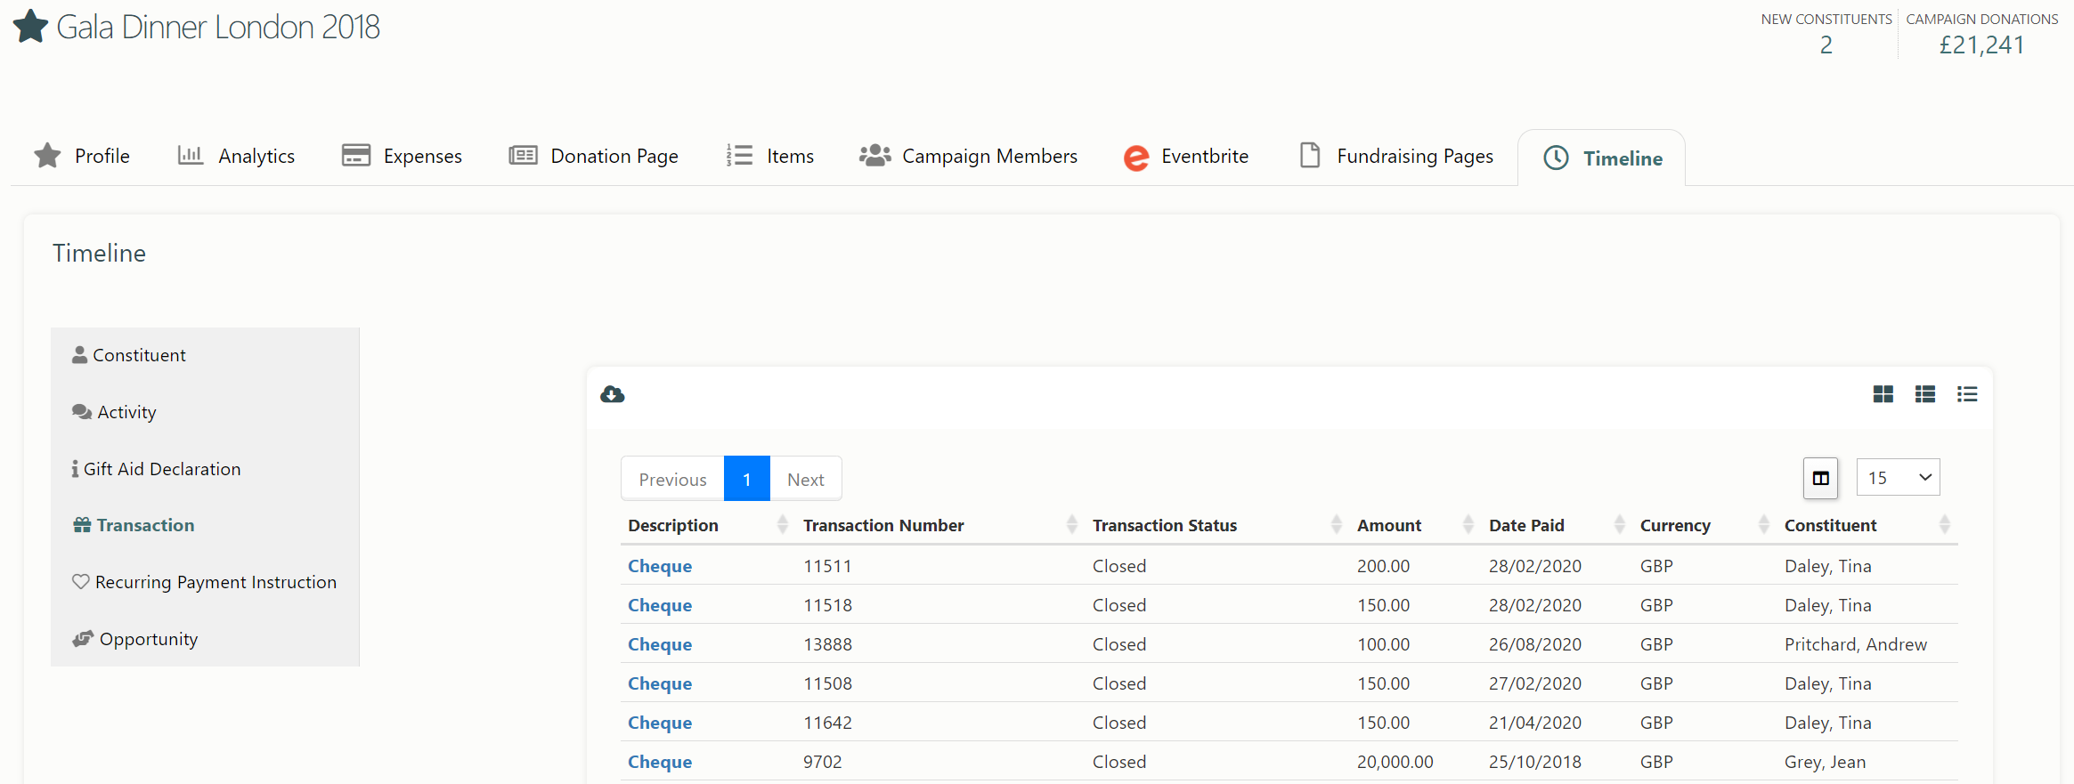This screenshot has height=784, width=2074.
Task: Click the Donation Page newspaper icon
Action: point(523,156)
